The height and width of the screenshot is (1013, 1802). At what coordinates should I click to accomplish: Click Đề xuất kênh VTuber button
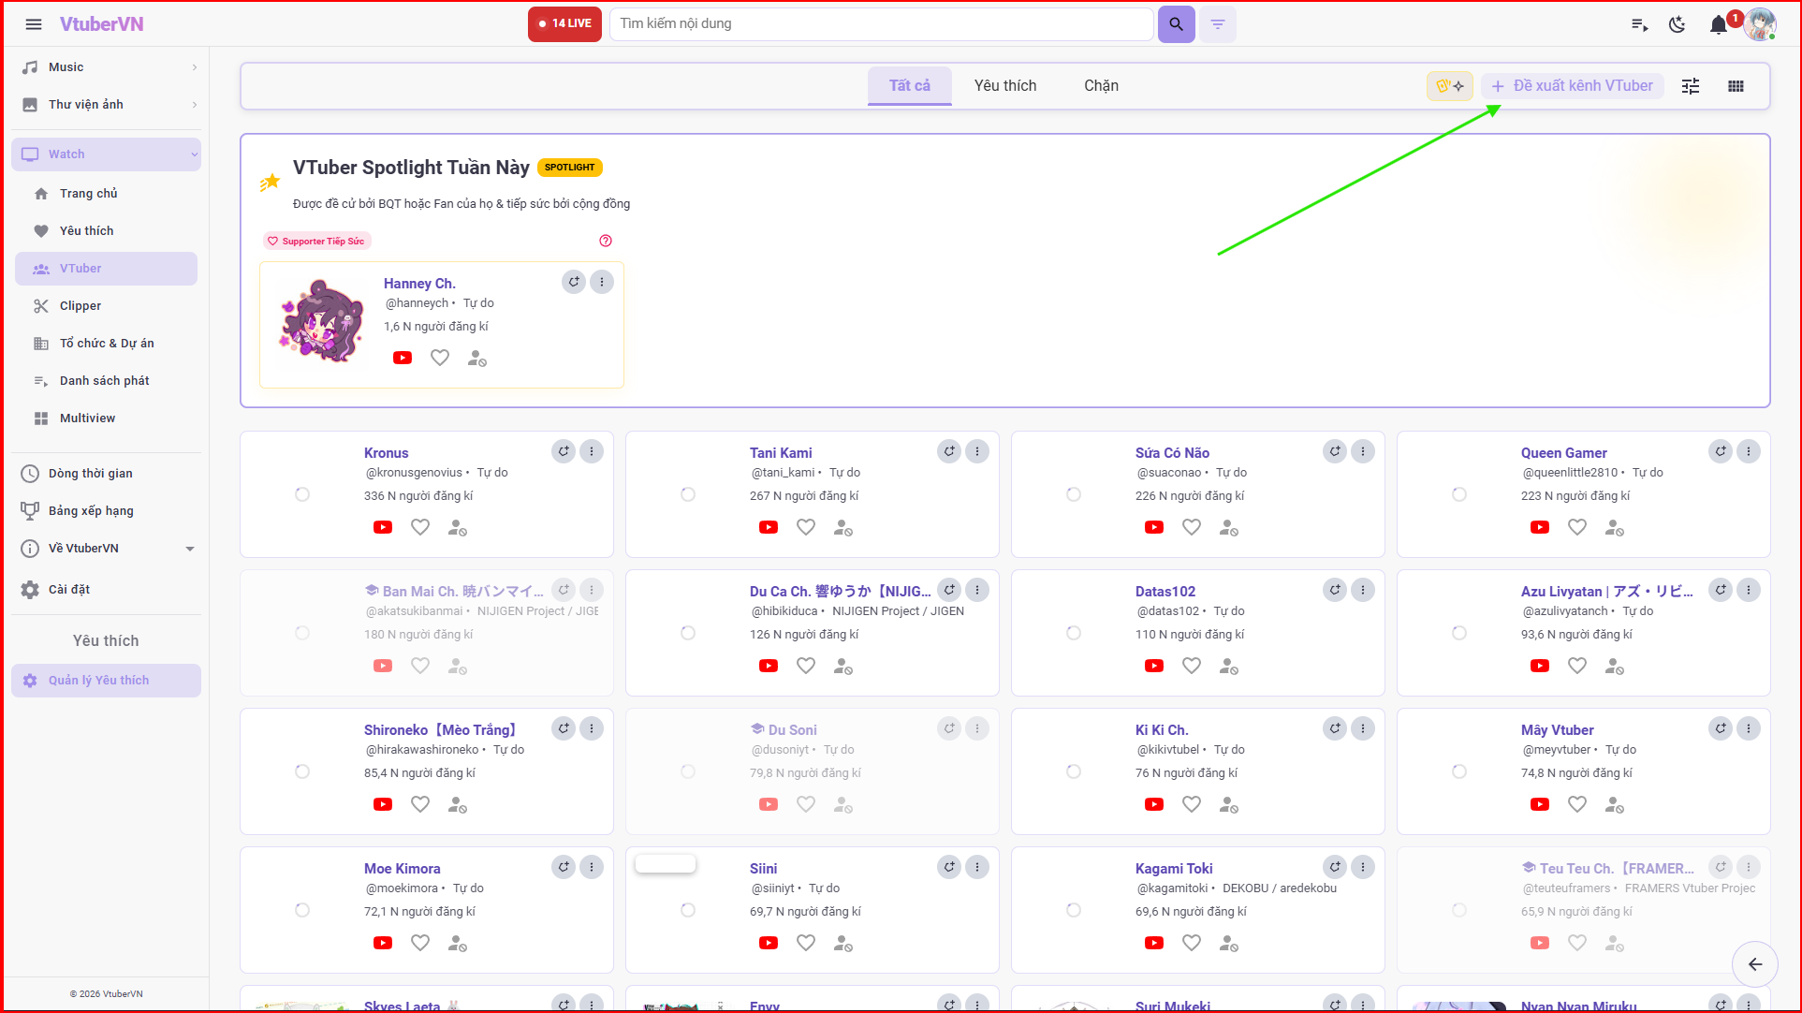(x=1573, y=86)
